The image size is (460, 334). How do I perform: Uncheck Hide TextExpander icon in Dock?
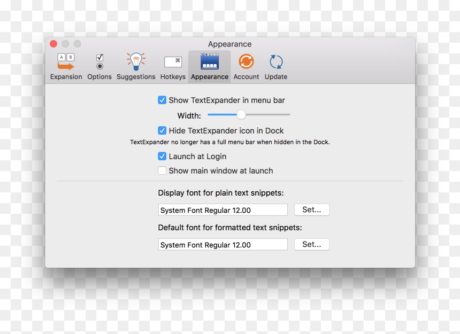pos(162,131)
